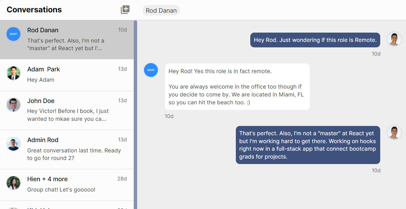The image size is (406, 209).
Task: Click the "Yes this role is in fact remote" bubble
Action: [237, 86]
